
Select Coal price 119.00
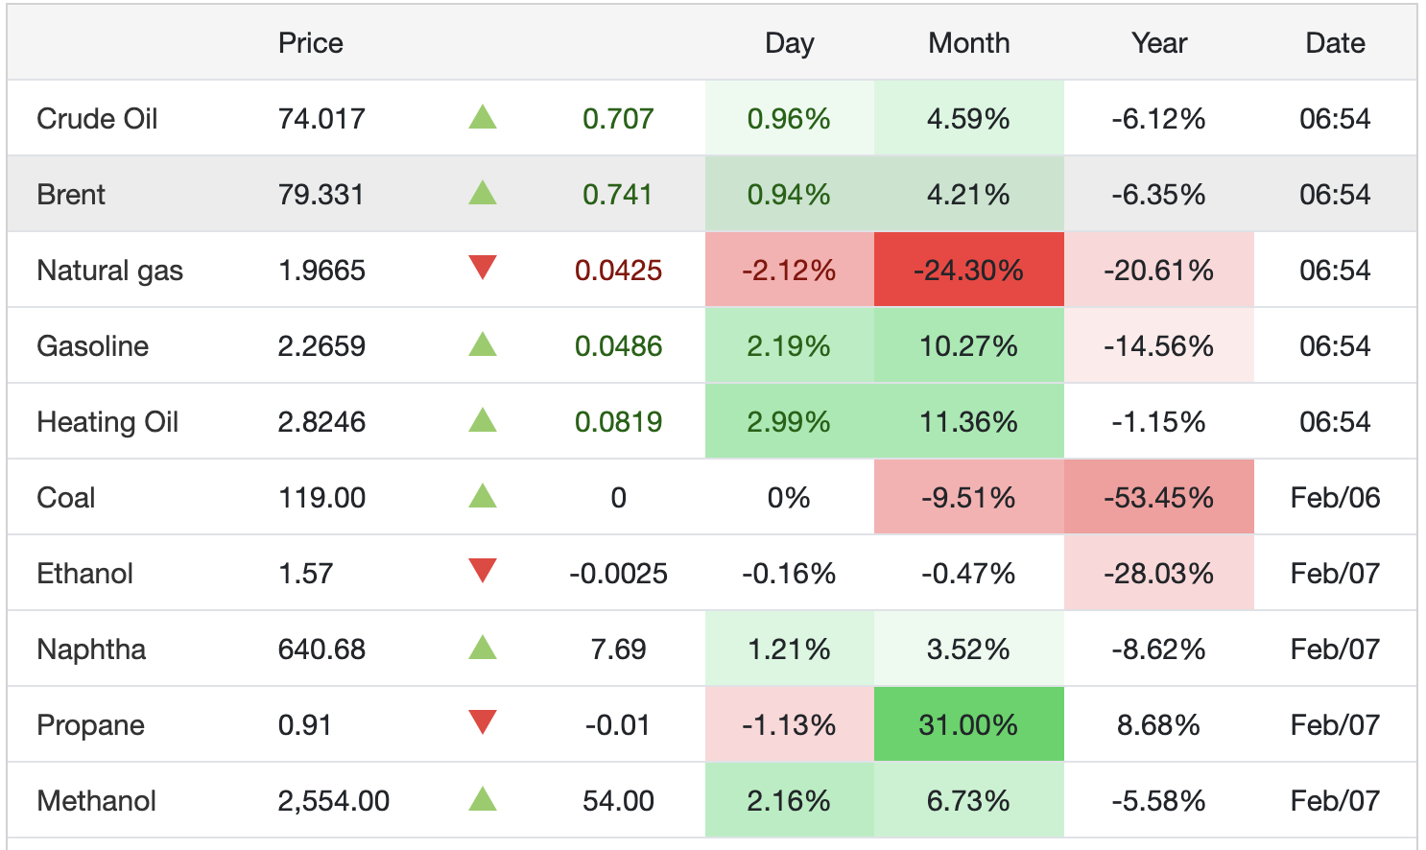[x=321, y=498]
